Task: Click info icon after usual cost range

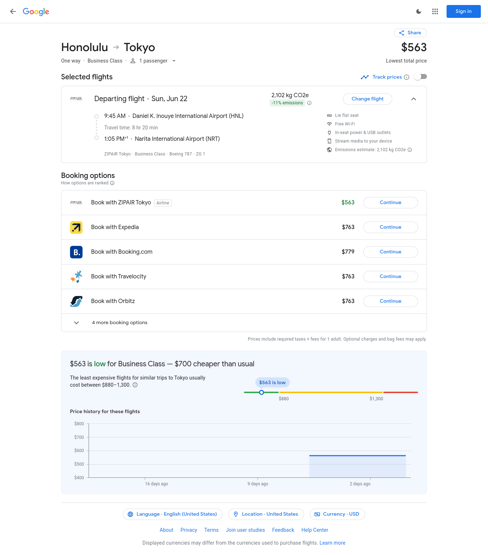Action: point(135,385)
